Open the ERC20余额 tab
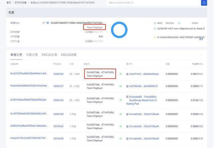The width and height of the screenshot is (214, 148). pyautogui.click(x=69, y=55)
